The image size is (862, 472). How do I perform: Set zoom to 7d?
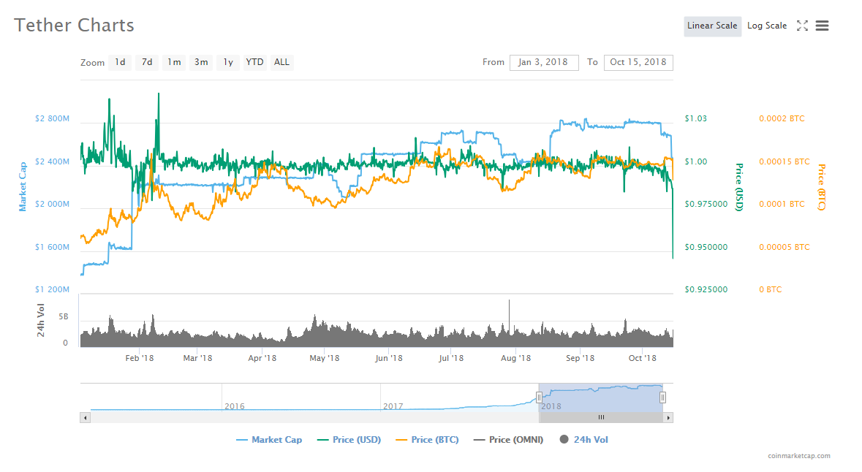pyautogui.click(x=147, y=62)
